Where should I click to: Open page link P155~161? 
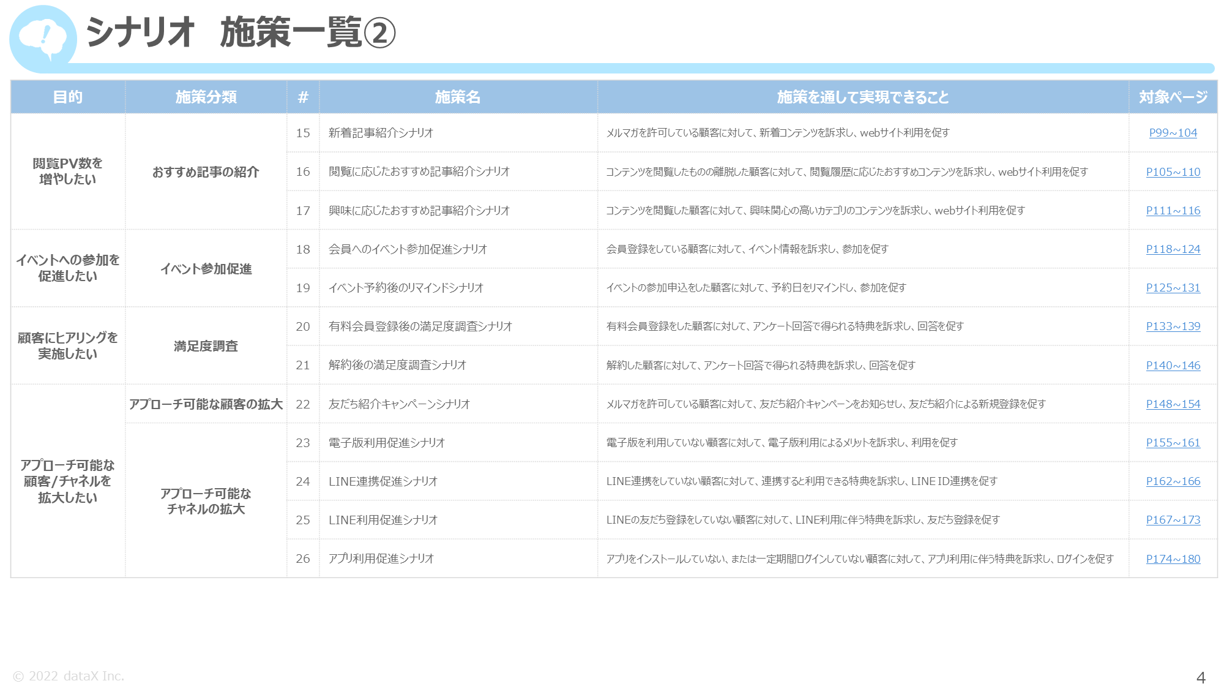(x=1173, y=443)
